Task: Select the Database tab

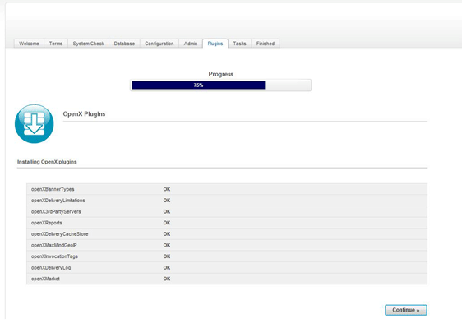Action: tap(124, 44)
